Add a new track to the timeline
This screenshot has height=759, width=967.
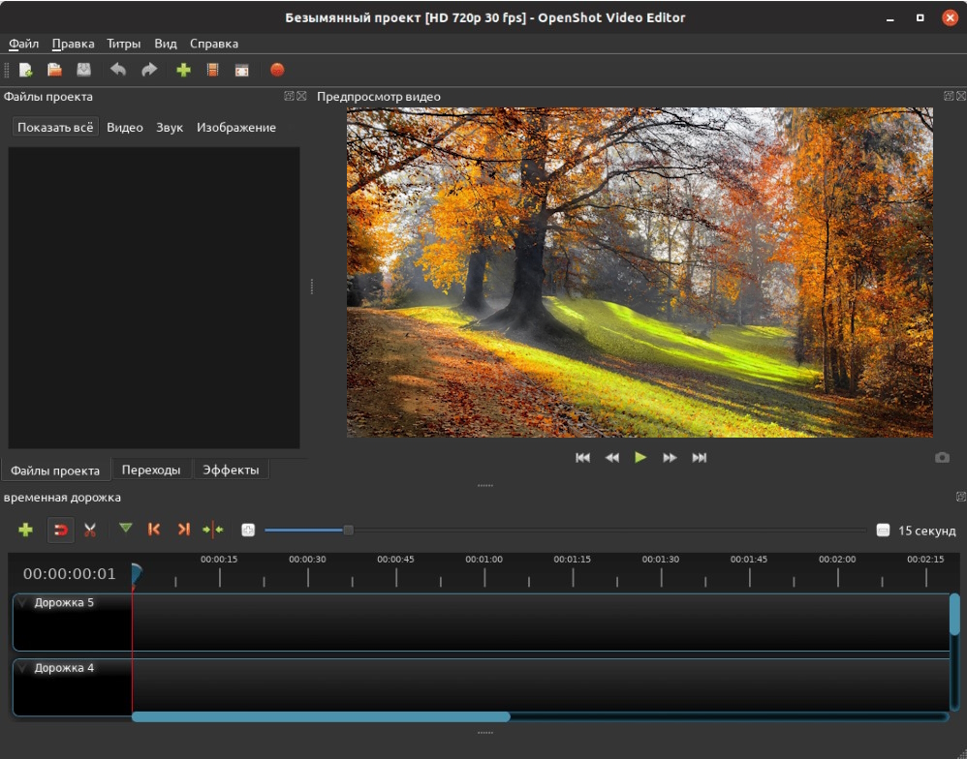[x=26, y=530]
